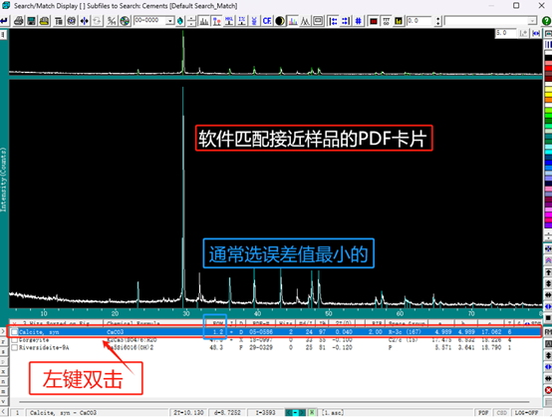Select the magenta color swatch
552x417 pixels.
coord(548,214)
